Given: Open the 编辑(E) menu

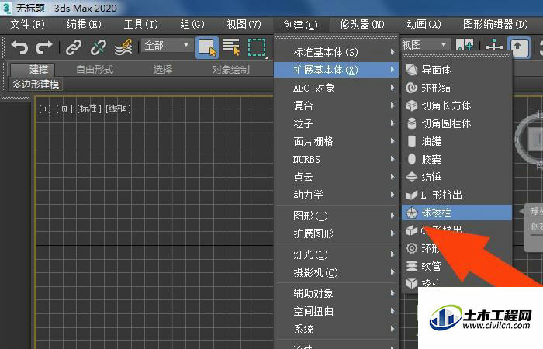Looking at the screenshot, I should coord(84,25).
